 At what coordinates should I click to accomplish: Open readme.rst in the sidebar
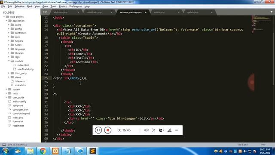18,126
